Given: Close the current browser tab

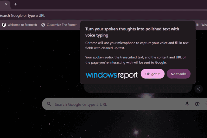Looking at the screenshot, I should click(6, 4).
